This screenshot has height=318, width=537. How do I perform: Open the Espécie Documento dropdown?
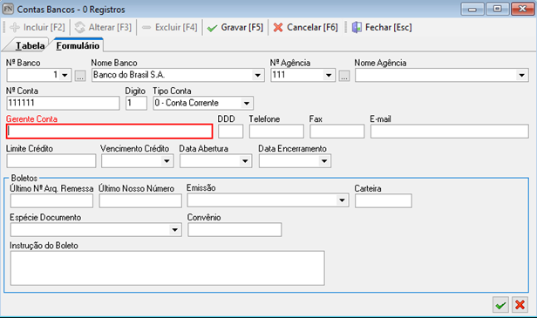tap(174, 230)
